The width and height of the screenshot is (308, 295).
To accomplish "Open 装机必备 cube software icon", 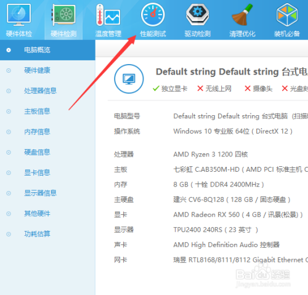I will [x=287, y=15].
